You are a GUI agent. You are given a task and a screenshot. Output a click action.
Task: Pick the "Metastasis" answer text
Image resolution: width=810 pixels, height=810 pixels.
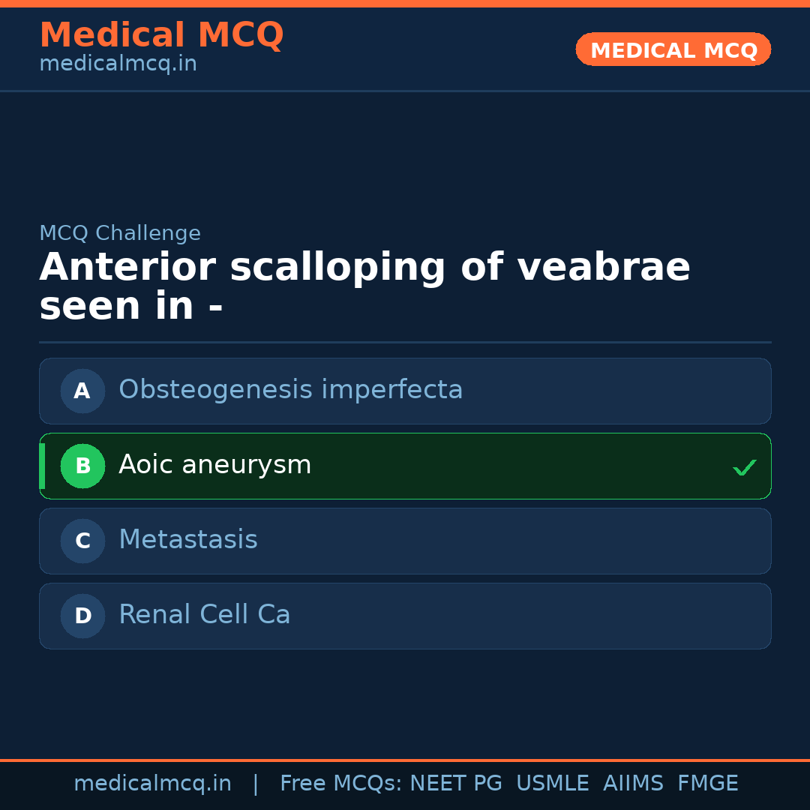point(187,540)
